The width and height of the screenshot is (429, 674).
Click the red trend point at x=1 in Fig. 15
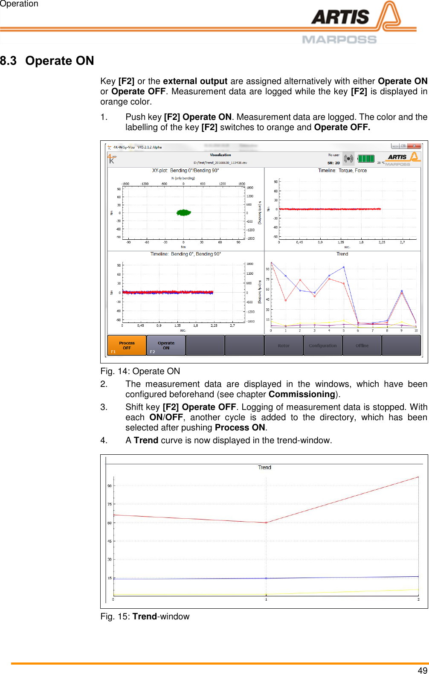point(266,523)
